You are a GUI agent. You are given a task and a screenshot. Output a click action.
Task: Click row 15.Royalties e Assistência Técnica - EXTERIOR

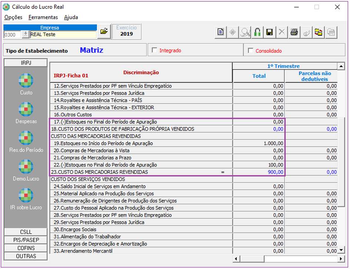[x=141, y=107]
